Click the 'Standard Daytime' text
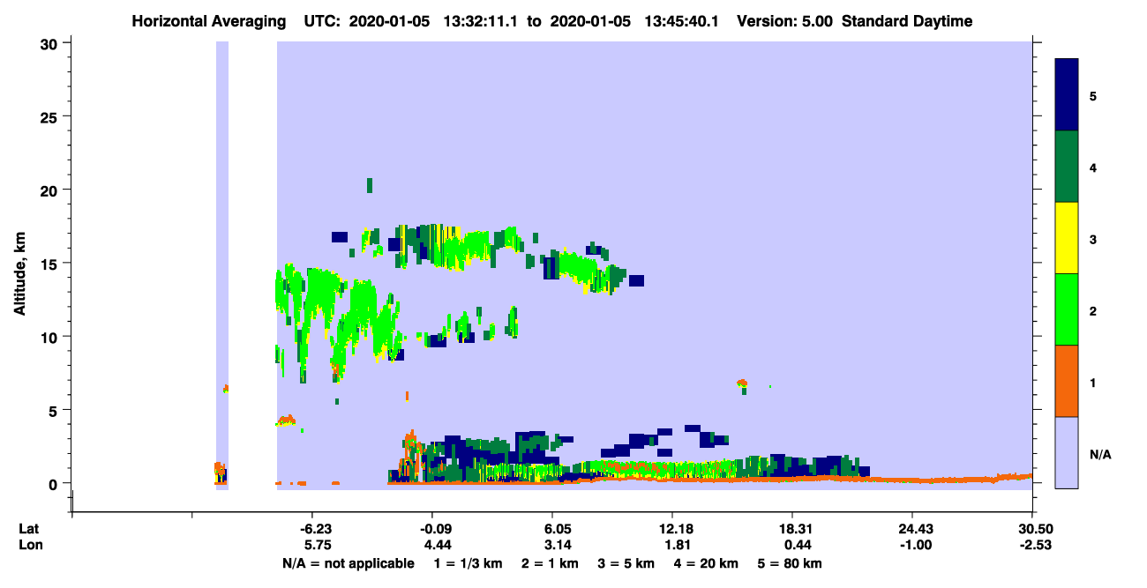1147x588 pixels. coord(907,21)
